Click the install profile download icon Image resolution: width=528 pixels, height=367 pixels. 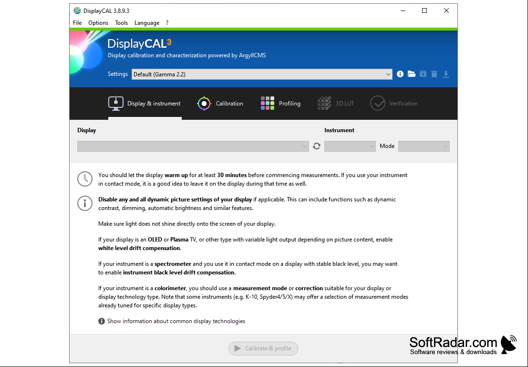[x=446, y=74]
